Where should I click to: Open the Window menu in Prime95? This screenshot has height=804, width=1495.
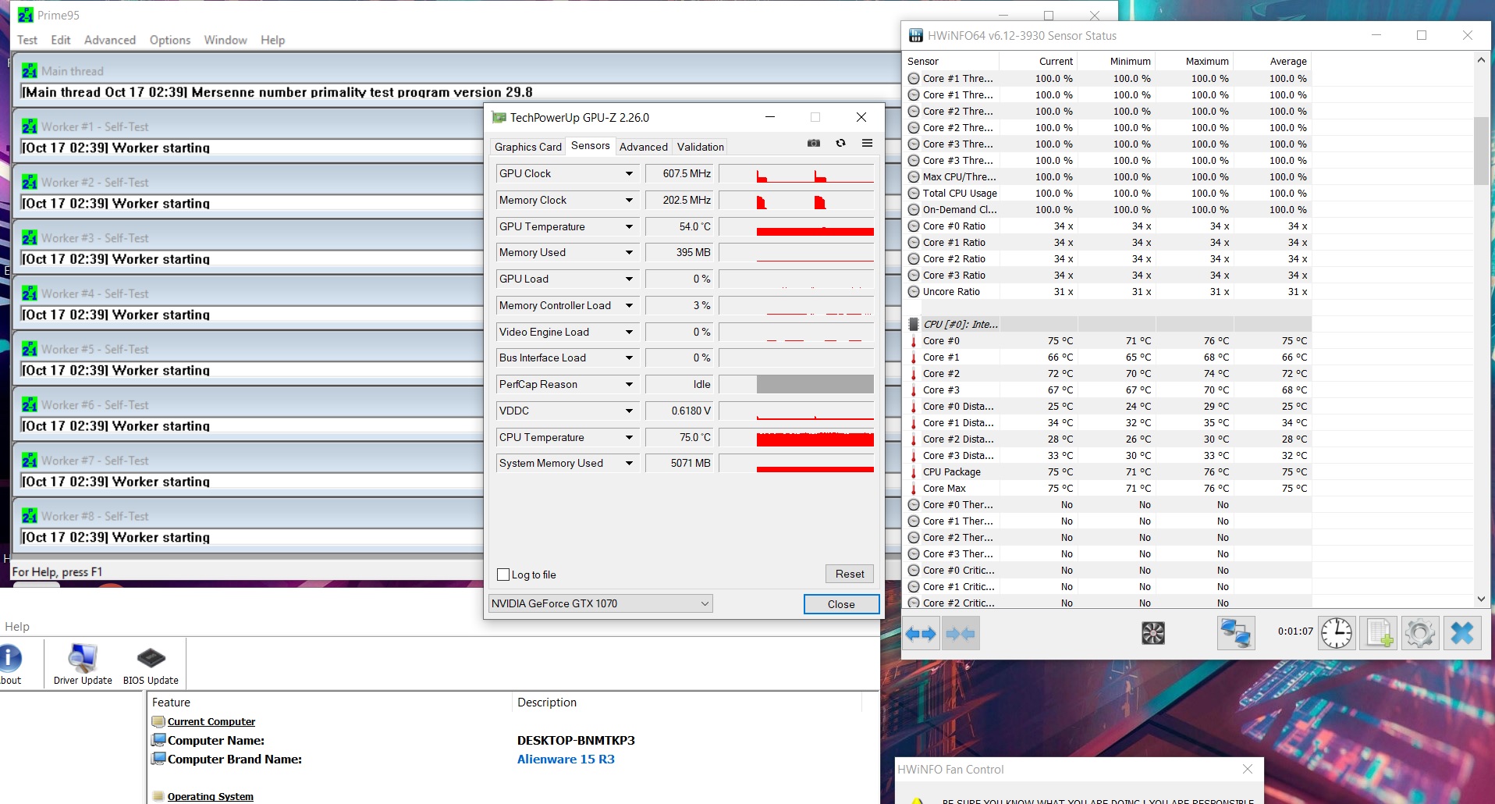pyautogui.click(x=225, y=40)
